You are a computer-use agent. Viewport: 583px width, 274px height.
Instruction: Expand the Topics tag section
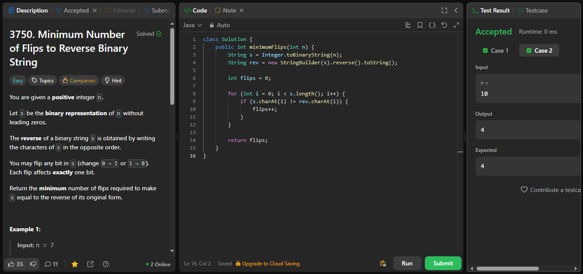coord(42,80)
